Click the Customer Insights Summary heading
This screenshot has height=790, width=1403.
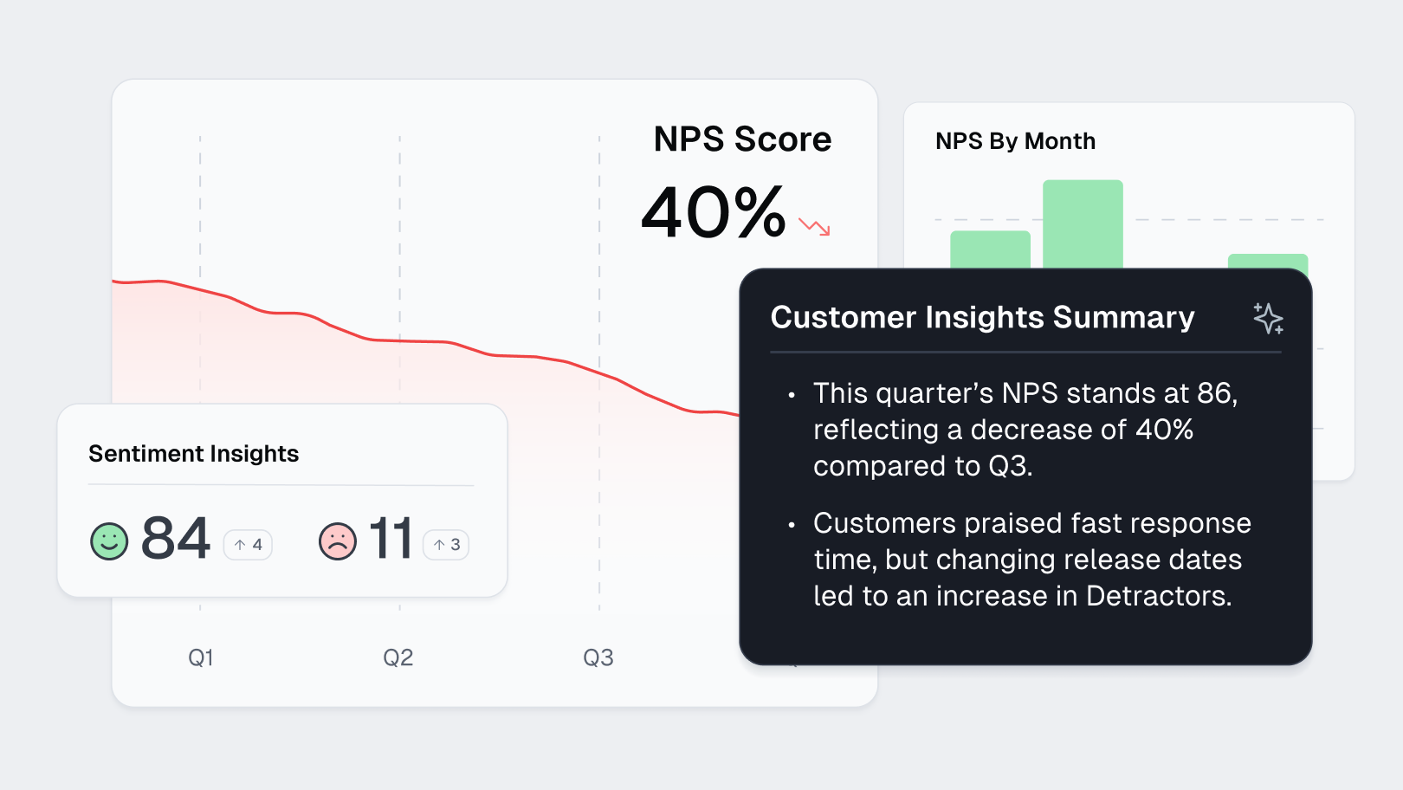click(x=982, y=317)
